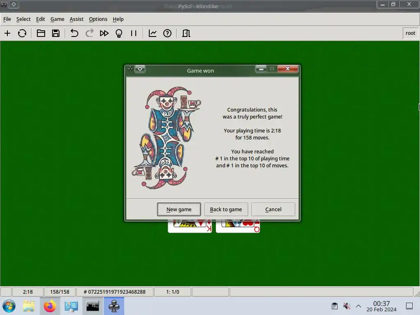Click the Autodrop fast-forward icon
The width and height of the screenshot is (420, 315).
(104, 33)
